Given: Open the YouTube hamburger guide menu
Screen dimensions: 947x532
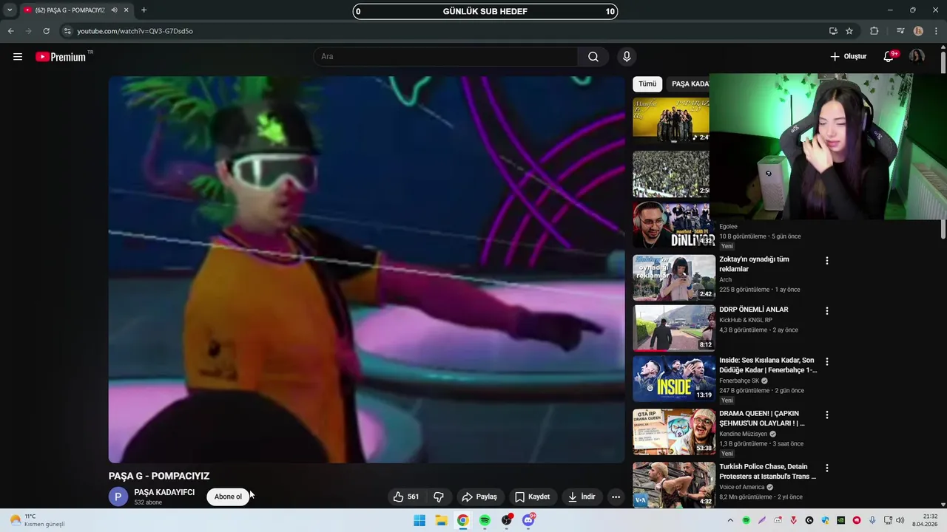Looking at the screenshot, I should (x=18, y=57).
